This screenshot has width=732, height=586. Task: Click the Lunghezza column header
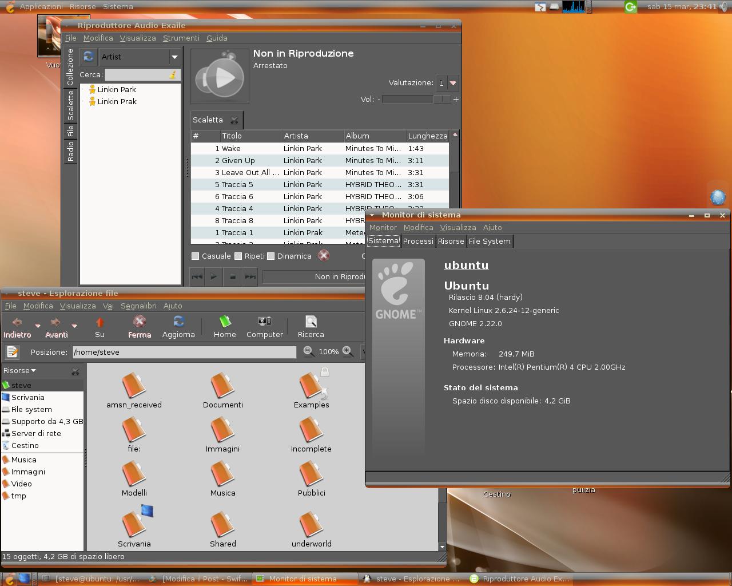click(428, 136)
